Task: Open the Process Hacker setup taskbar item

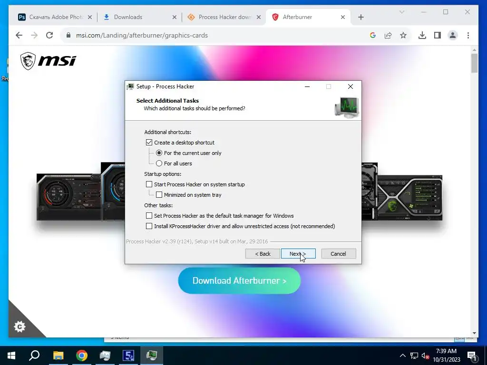Action: coord(152,355)
